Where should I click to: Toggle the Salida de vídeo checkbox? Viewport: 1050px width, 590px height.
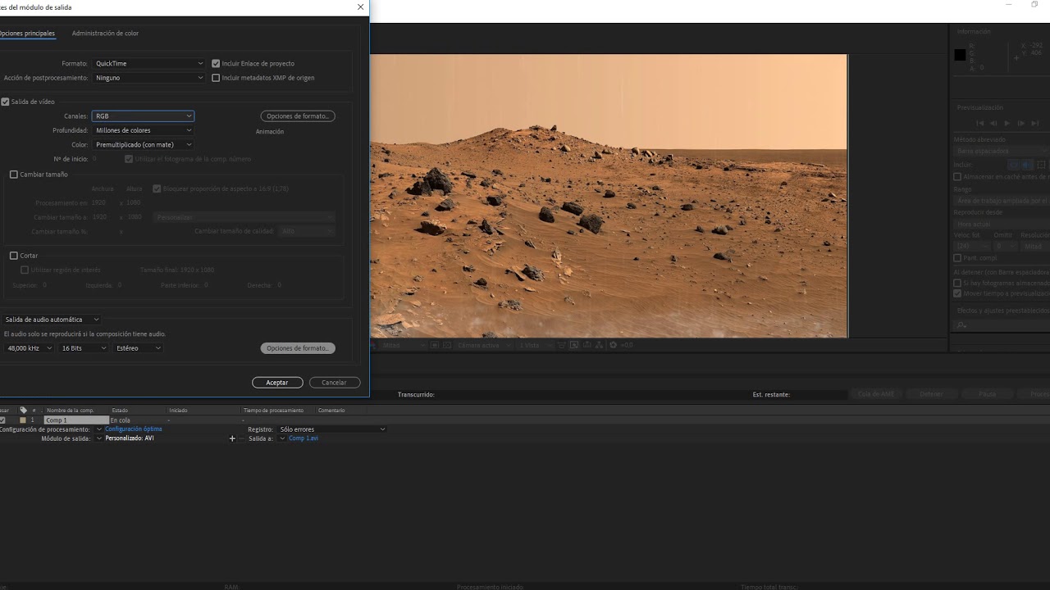5,102
